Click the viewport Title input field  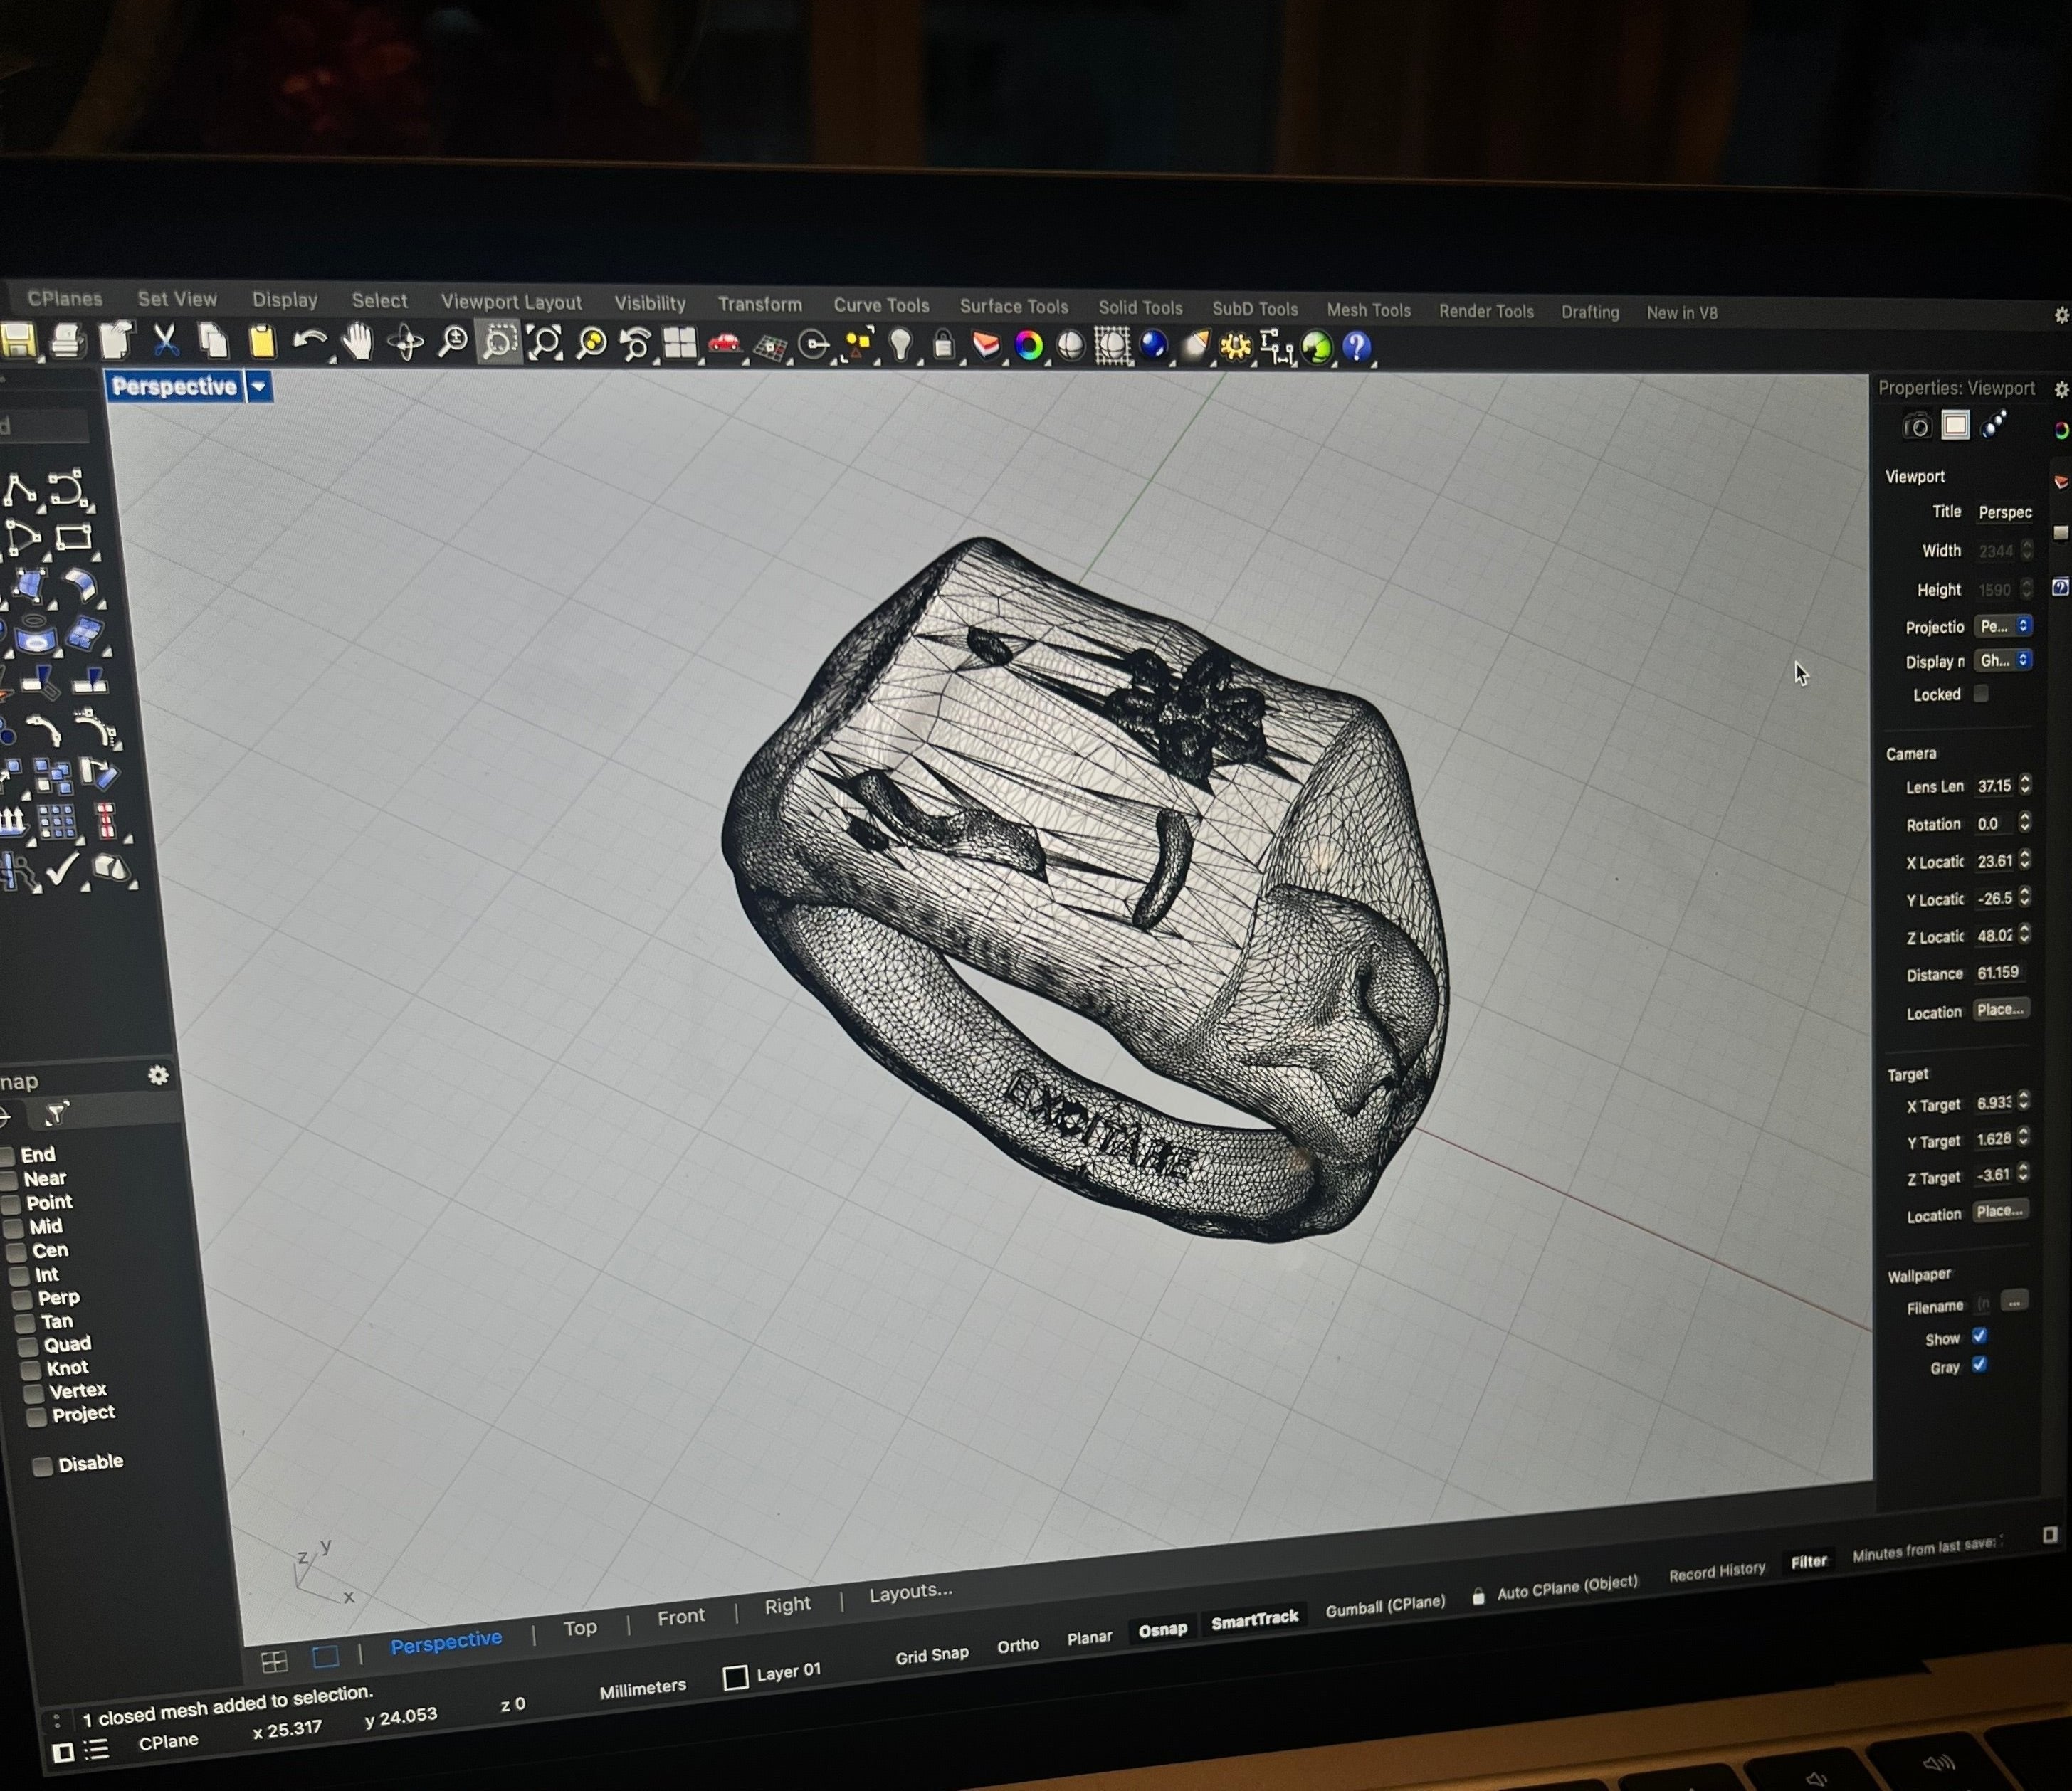tap(2004, 512)
